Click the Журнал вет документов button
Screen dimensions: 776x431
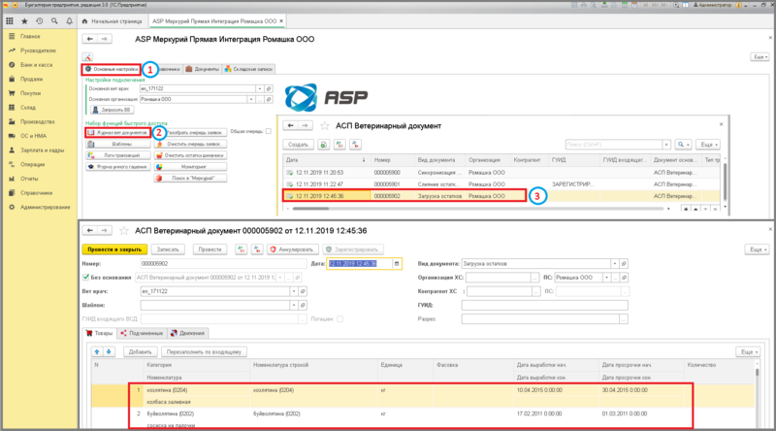click(116, 131)
